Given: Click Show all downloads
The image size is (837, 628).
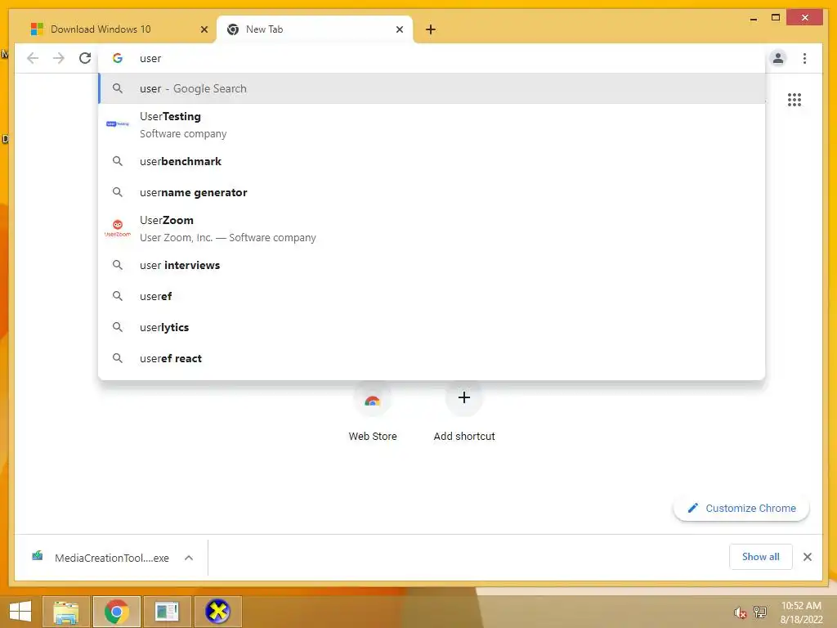Looking at the screenshot, I should point(761,557).
